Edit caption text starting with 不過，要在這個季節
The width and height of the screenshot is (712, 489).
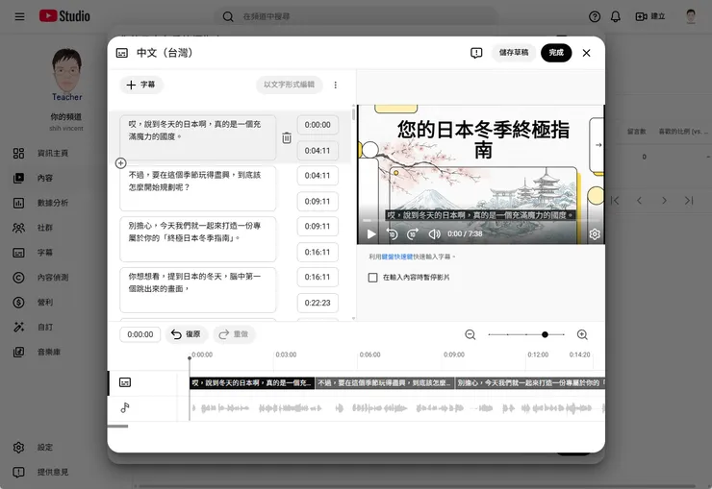(x=197, y=188)
